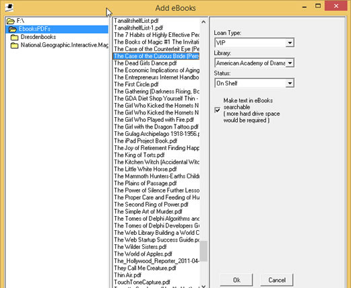The height and width of the screenshot is (288, 351).
Task: Select The Case of the Curious Bride file
Action: pyautogui.click(x=156, y=56)
